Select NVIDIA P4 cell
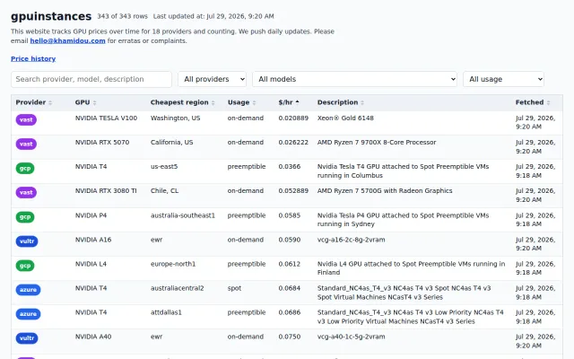The width and height of the screenshot is (574, 359). (x=91, y=215)
